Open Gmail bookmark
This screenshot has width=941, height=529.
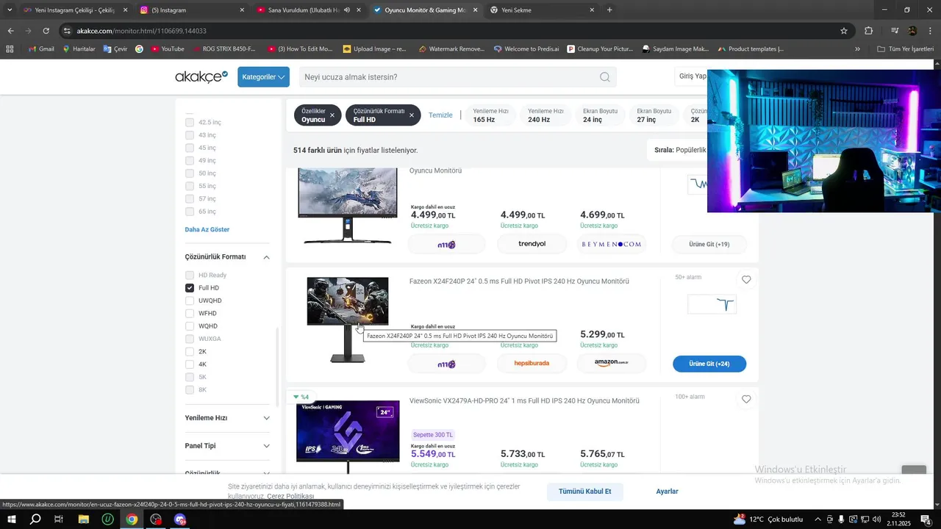click(41, 49)
